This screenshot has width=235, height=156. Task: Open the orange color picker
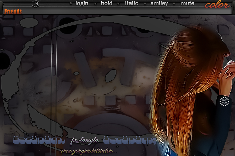217,4
